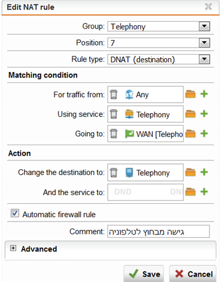This screenshot has height=282, width=220.
Task: Expand the Advanced section
Action: (x=13, y=249)
